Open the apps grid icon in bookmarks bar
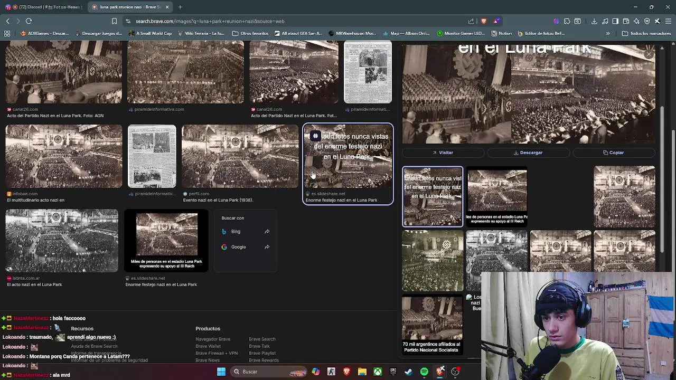 pos(7,33)
